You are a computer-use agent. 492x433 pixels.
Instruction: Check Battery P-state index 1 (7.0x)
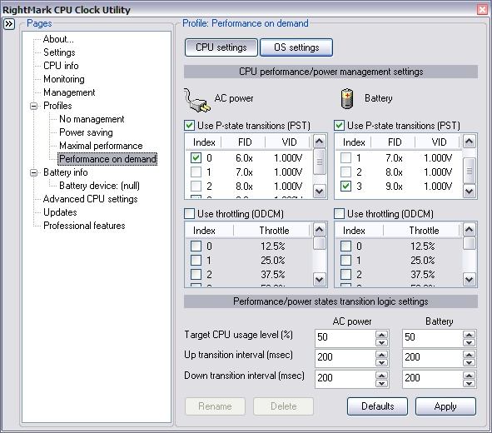[x=345, y=157]
